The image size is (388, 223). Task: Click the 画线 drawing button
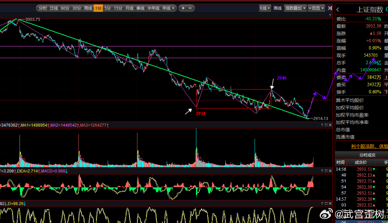coord(277,8)
